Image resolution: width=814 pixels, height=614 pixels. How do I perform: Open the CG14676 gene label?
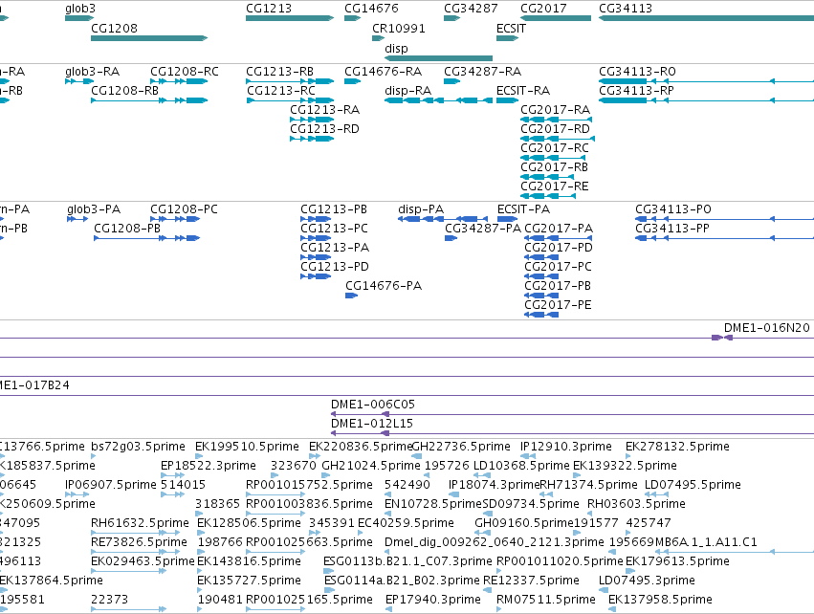pos(371,9)
